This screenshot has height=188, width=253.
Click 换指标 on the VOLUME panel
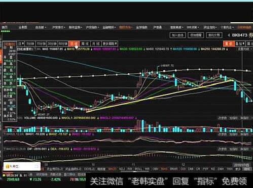click(244, 118)
